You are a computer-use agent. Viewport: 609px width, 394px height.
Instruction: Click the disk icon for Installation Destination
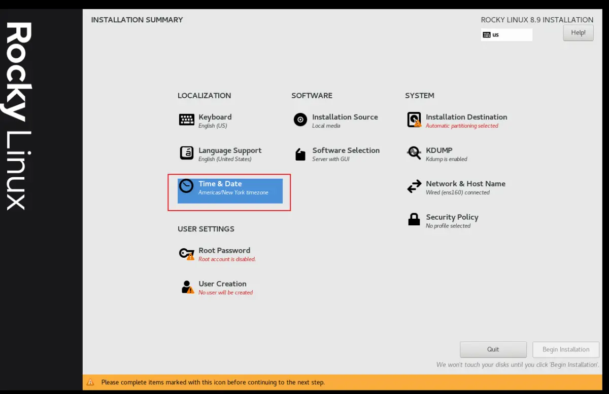[x=414, y=120]
